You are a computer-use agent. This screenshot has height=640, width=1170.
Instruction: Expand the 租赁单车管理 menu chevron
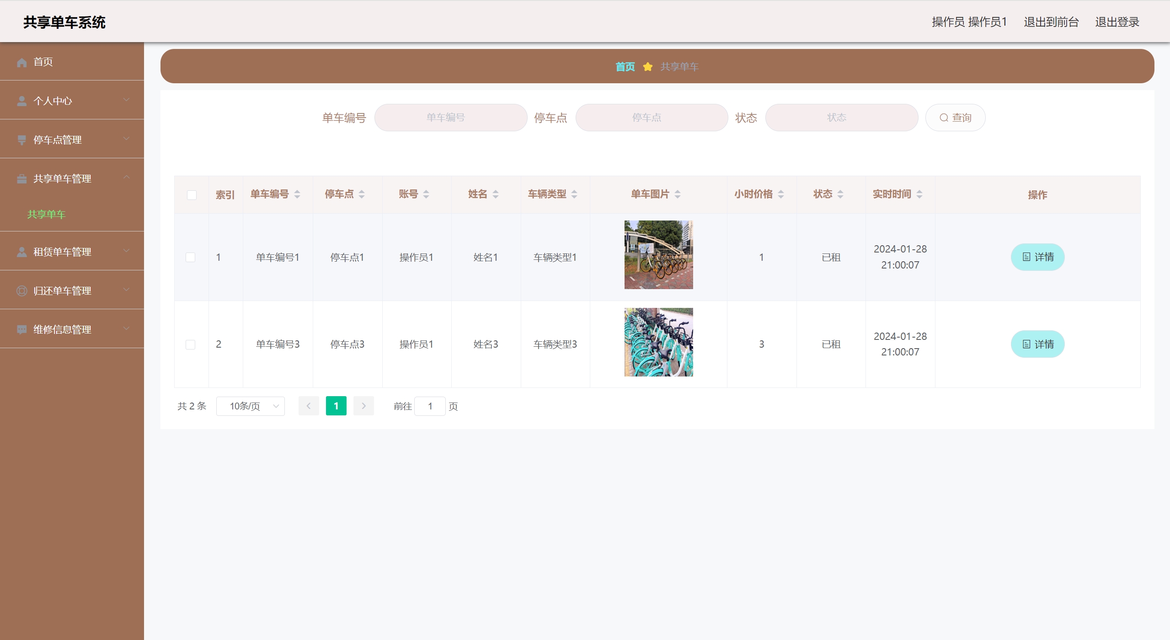point(127,251)
